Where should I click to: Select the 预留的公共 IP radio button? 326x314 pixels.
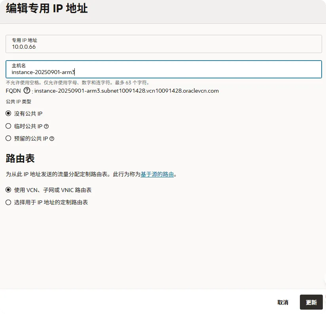[x=8, y=138]
